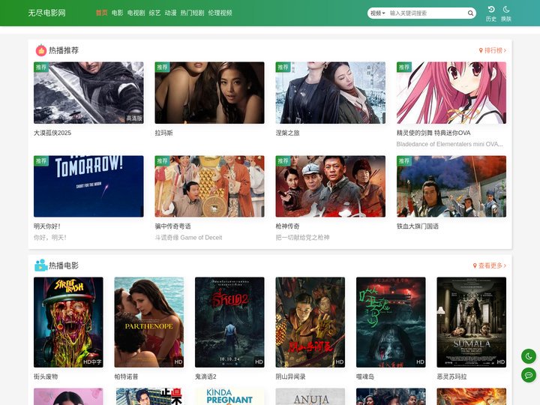The width and height of the screenshot is (540, 405).
Task: Click the 铁血大旗门国语 title text
Action: pyautogui.click(x=418, y=226)
